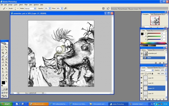This screenshot has height=106, width=169.
Task: Select the Paint Bucket tool
Action: (x=6, y=62)
